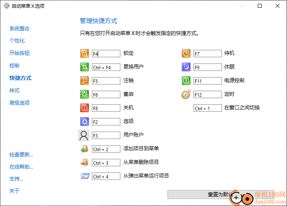The height and width of the screenshot is (206, 287).
Task: Focus the 待机 shortcut field F7
Action: point(208,54)
